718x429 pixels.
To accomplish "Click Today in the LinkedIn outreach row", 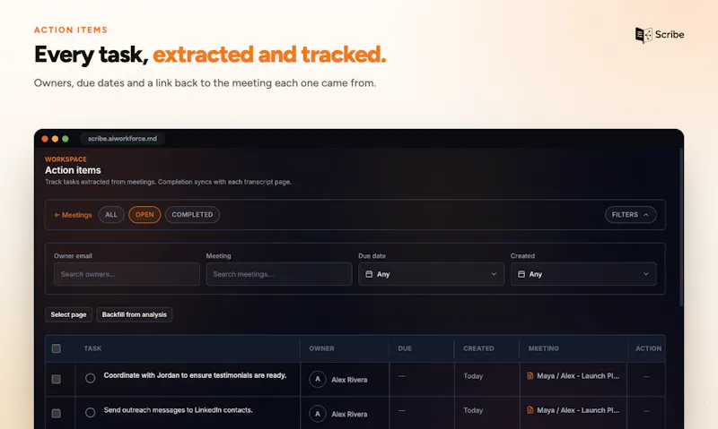I will [x=473, y=410].
